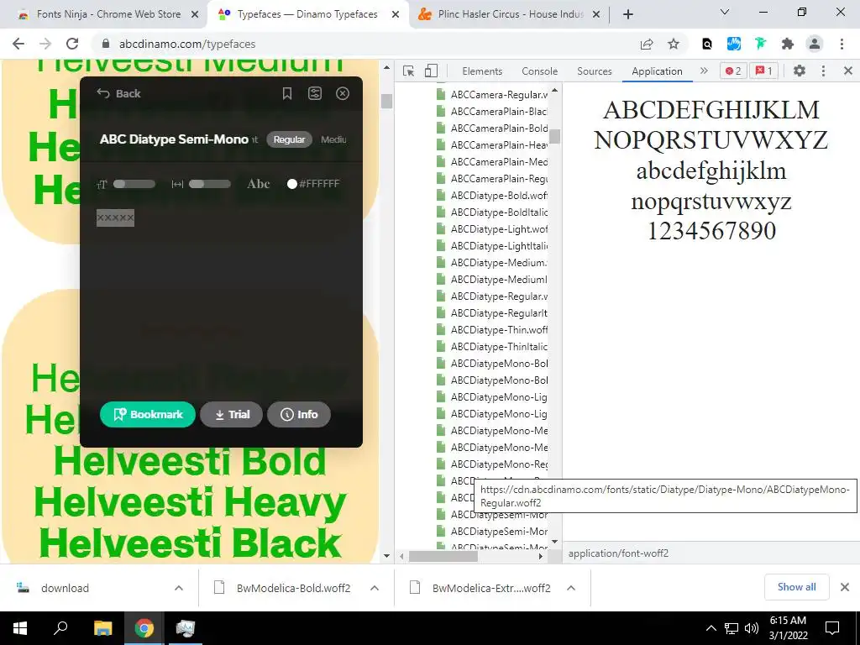
Task: Expand options for download item
Action: pos(179,588)
